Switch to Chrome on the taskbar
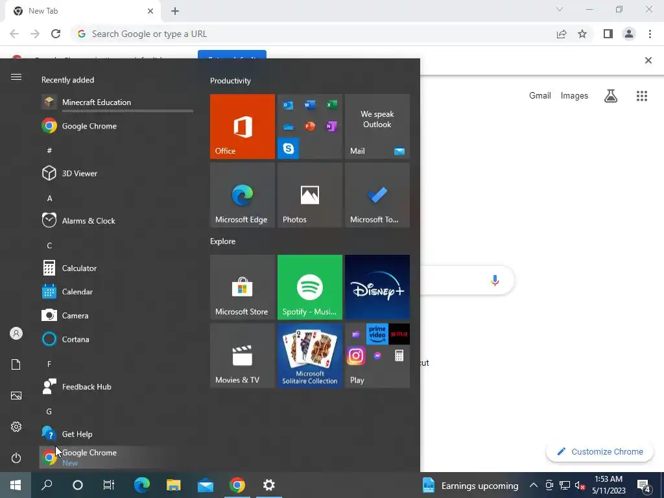The image size is (664, 498). [237, 485]
